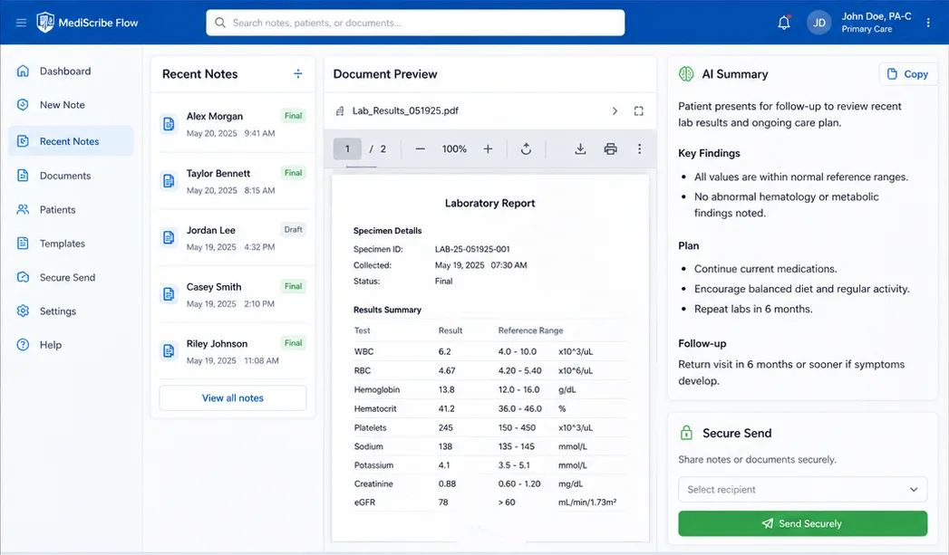This screenshot has height=555, width=949.
Task: Open Riley Johnson's note
Action: pyautogui.click(x=233, y=351)
